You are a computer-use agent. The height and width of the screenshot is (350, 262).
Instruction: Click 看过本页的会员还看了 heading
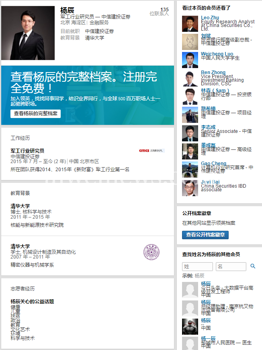[x=206, y=8]
